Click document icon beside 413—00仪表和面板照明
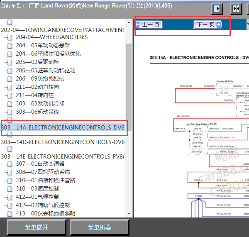249x237 pixels. 10,214
